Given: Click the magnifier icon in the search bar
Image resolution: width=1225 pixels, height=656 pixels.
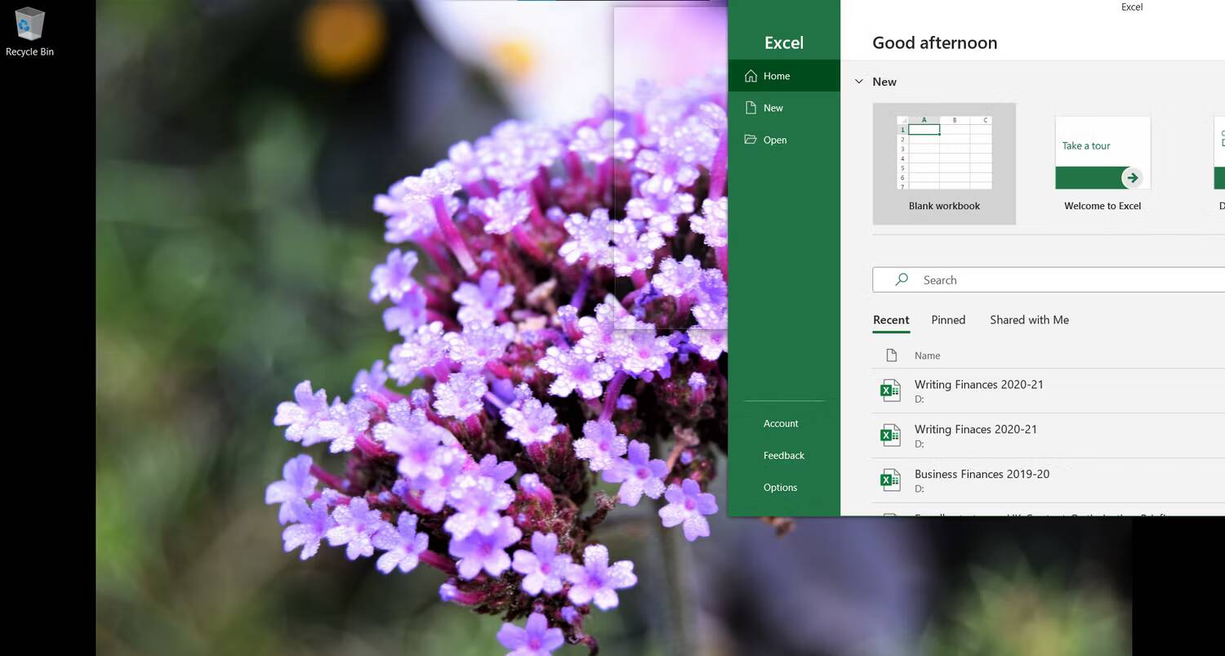Looking at the screenshot, I should (x=901, y=279).
